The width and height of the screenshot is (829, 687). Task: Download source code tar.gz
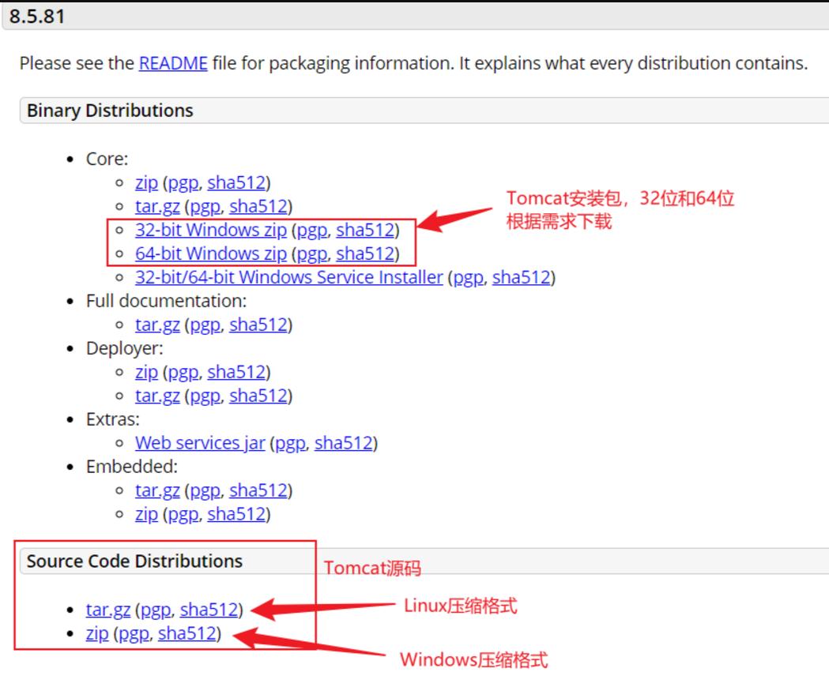click(x=108, y=610)
